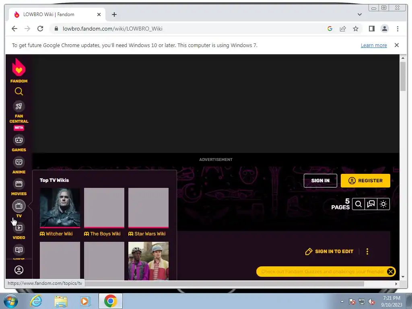Open the wiki Discuss chat icon
The width and height of the screenshot is (412, 309).
tap(371, 204)
